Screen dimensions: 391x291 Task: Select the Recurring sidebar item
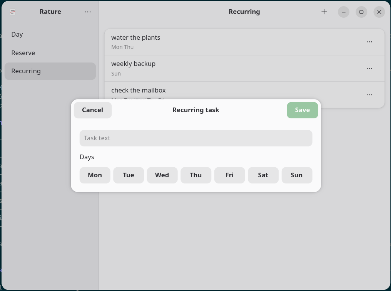coord(50,71)
